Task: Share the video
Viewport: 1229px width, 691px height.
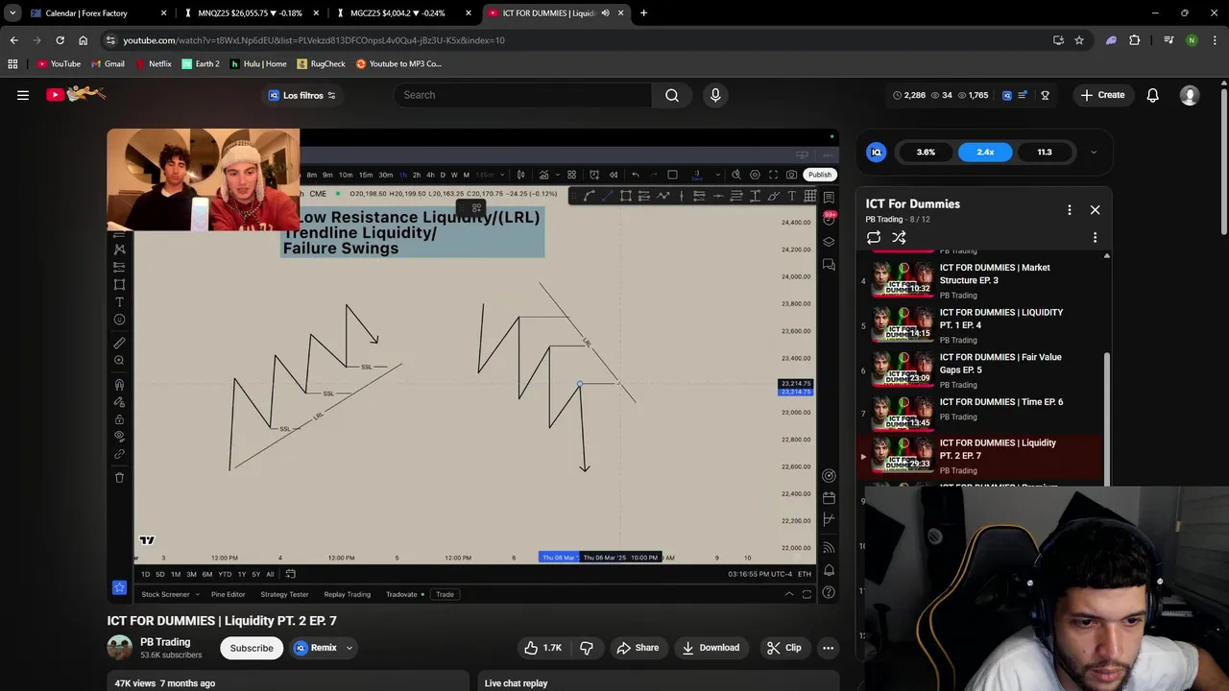Action: pos(638,648)
